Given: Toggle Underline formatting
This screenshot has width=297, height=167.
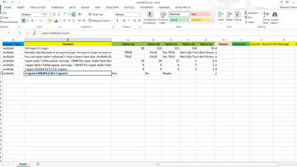Looking at the screenshot, I should [x=32, y=20].
